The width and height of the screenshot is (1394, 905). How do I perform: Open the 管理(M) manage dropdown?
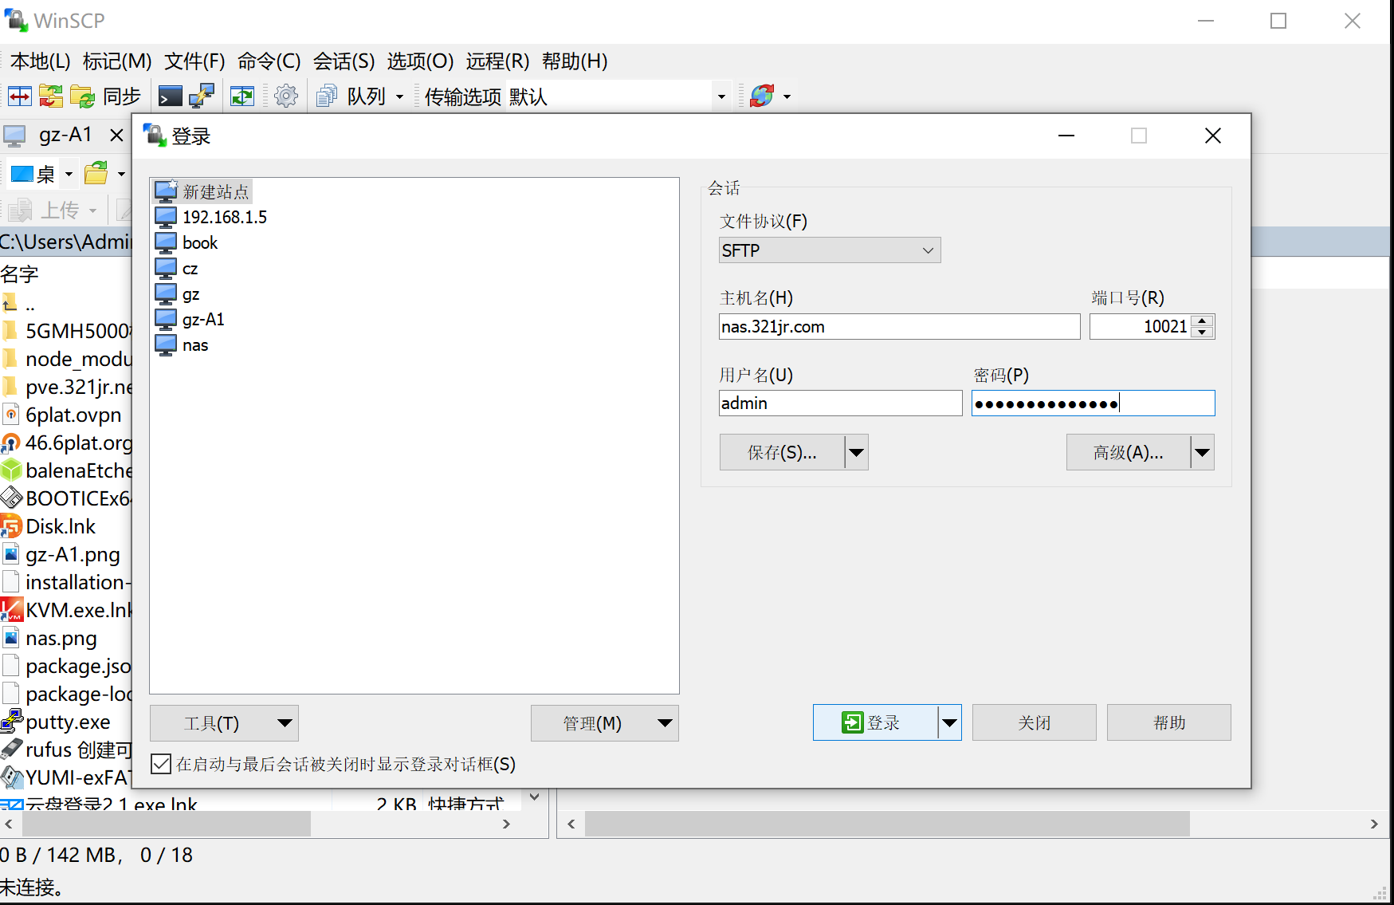tap(604, 723)
